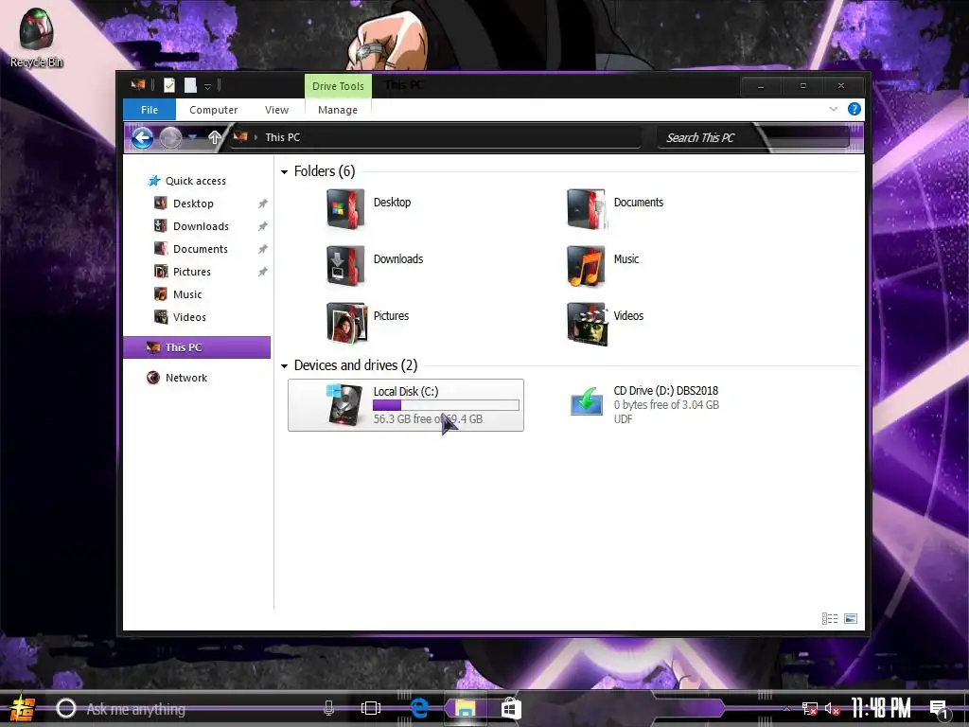Open the File menu
Image resolution: width=969 pixels, height=727 pixels.
(x=150, y=110)
